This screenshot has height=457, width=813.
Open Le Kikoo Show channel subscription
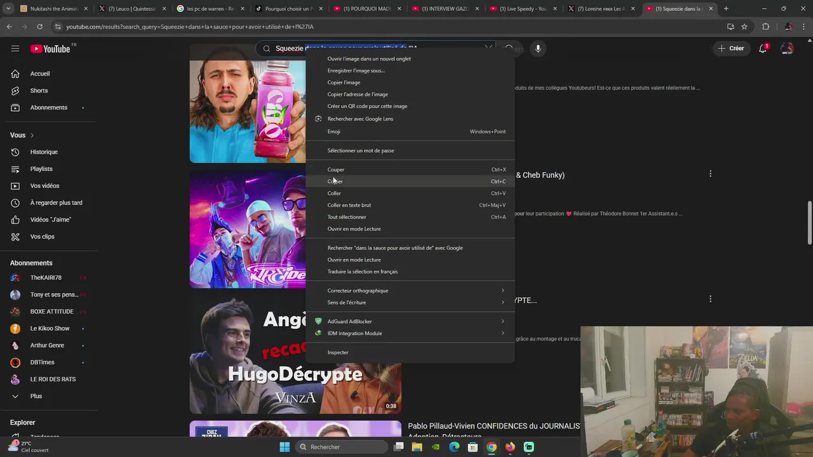50,328
